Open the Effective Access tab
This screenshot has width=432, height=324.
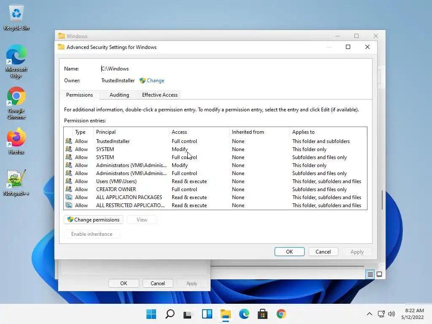click(160, 95)
